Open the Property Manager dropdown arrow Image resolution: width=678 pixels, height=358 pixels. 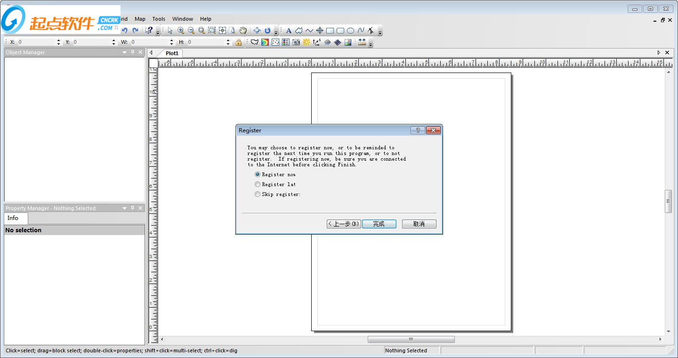(x=125, y=208)
